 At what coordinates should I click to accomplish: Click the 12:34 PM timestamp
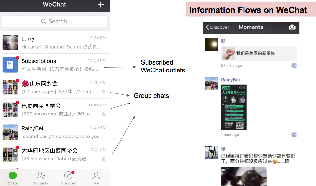[97, 38]
